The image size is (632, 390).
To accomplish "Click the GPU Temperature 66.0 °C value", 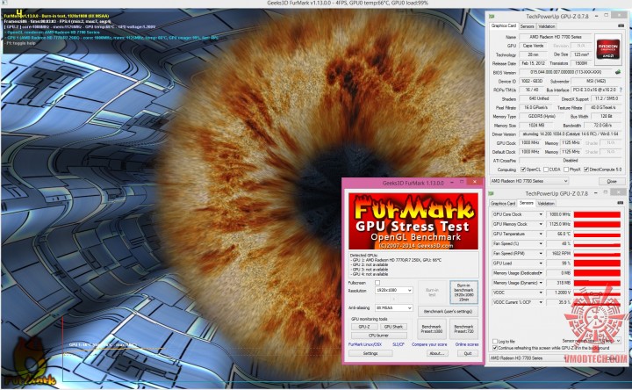I will pos(558,234).
